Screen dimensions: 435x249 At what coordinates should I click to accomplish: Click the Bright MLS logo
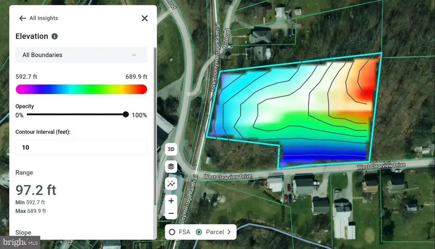coord(20,242)
